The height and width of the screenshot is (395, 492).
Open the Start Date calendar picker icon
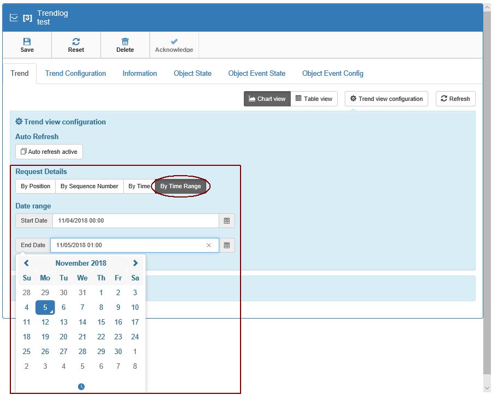pyautogui.click(x=227, y=220)
